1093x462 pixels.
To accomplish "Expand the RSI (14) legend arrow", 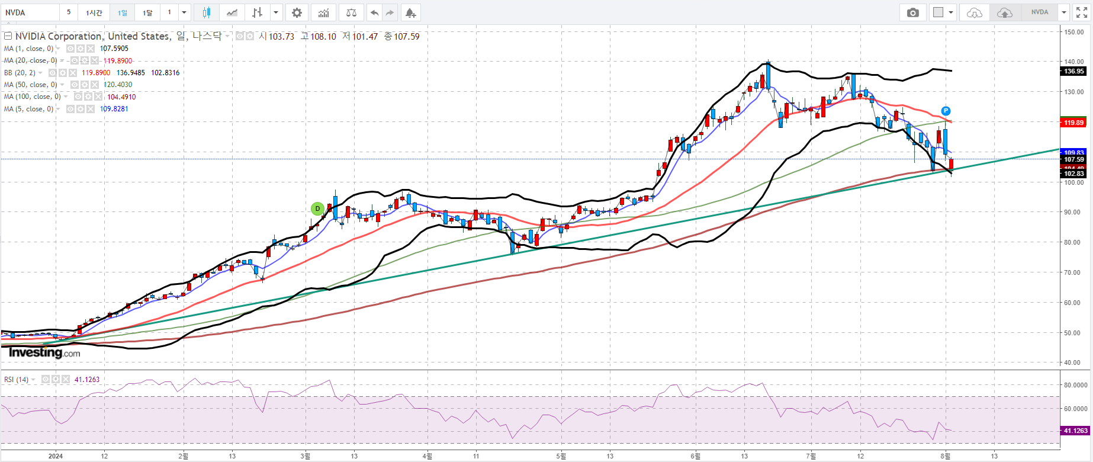I will (x=33, y=379).
